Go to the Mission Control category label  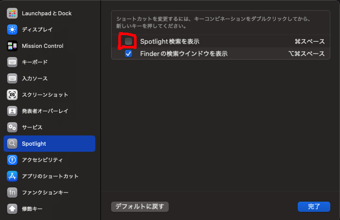coord(42,46)
